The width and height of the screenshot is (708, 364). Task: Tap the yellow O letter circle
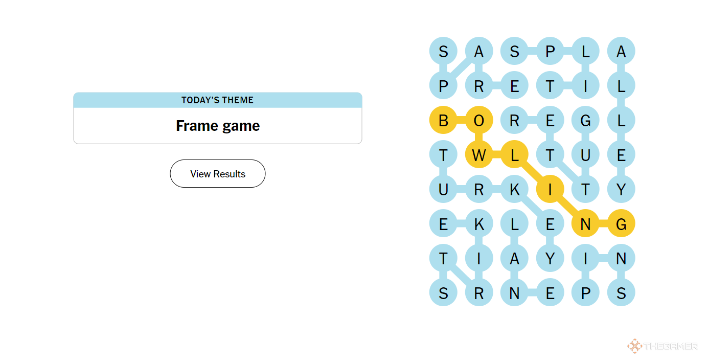coord(479,121)
